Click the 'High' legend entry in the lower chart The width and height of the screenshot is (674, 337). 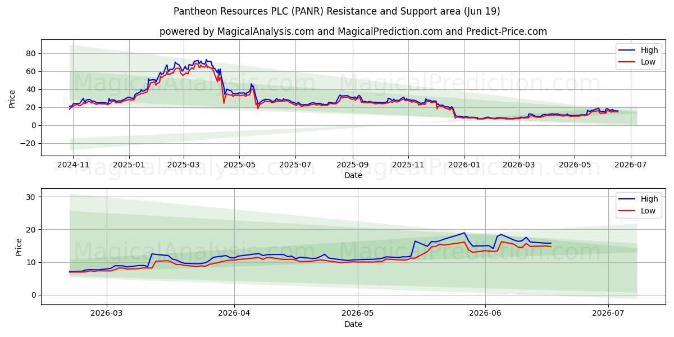[649, 199]
